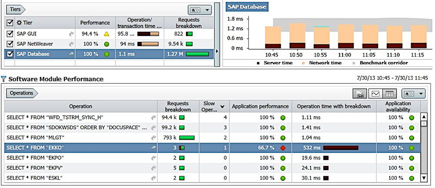Screen dimensions: 435x188
Task: Click the scroll down arrow in Operations table
Action: coord(424,178)
